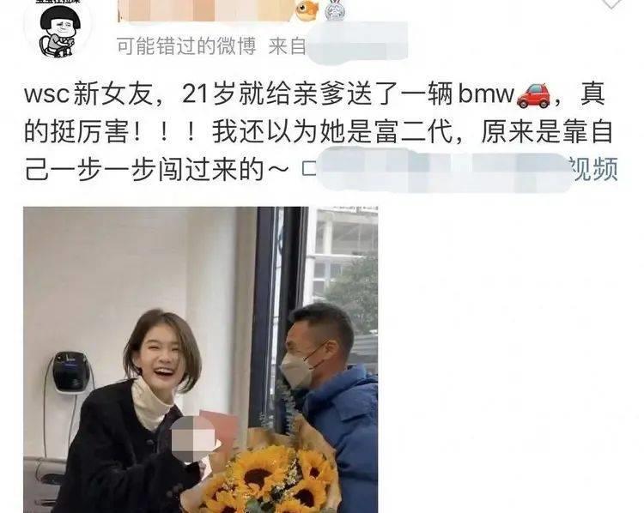
Task: Tap the silver rabbit medal badge
Action: 335,10
